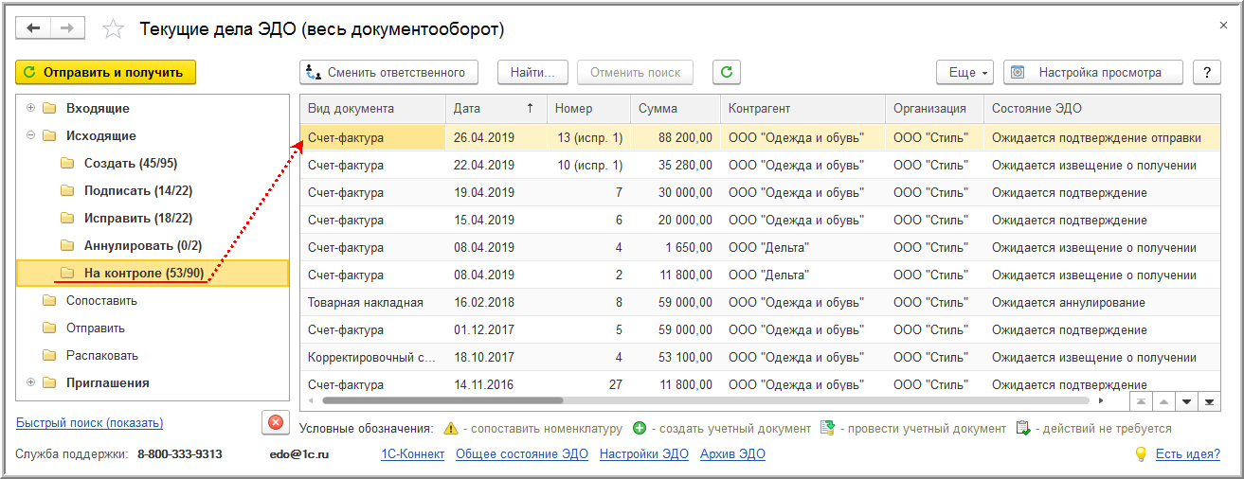Click the forward navigation arrow

(x=67, y=29)
